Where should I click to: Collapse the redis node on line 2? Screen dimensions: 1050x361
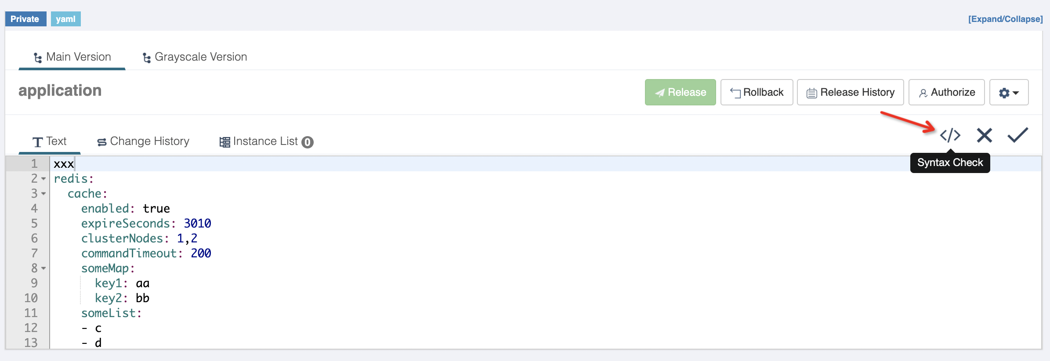click(43, 179)
